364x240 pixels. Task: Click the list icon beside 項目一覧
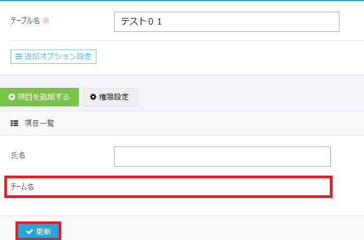click(x=15, y=123)
